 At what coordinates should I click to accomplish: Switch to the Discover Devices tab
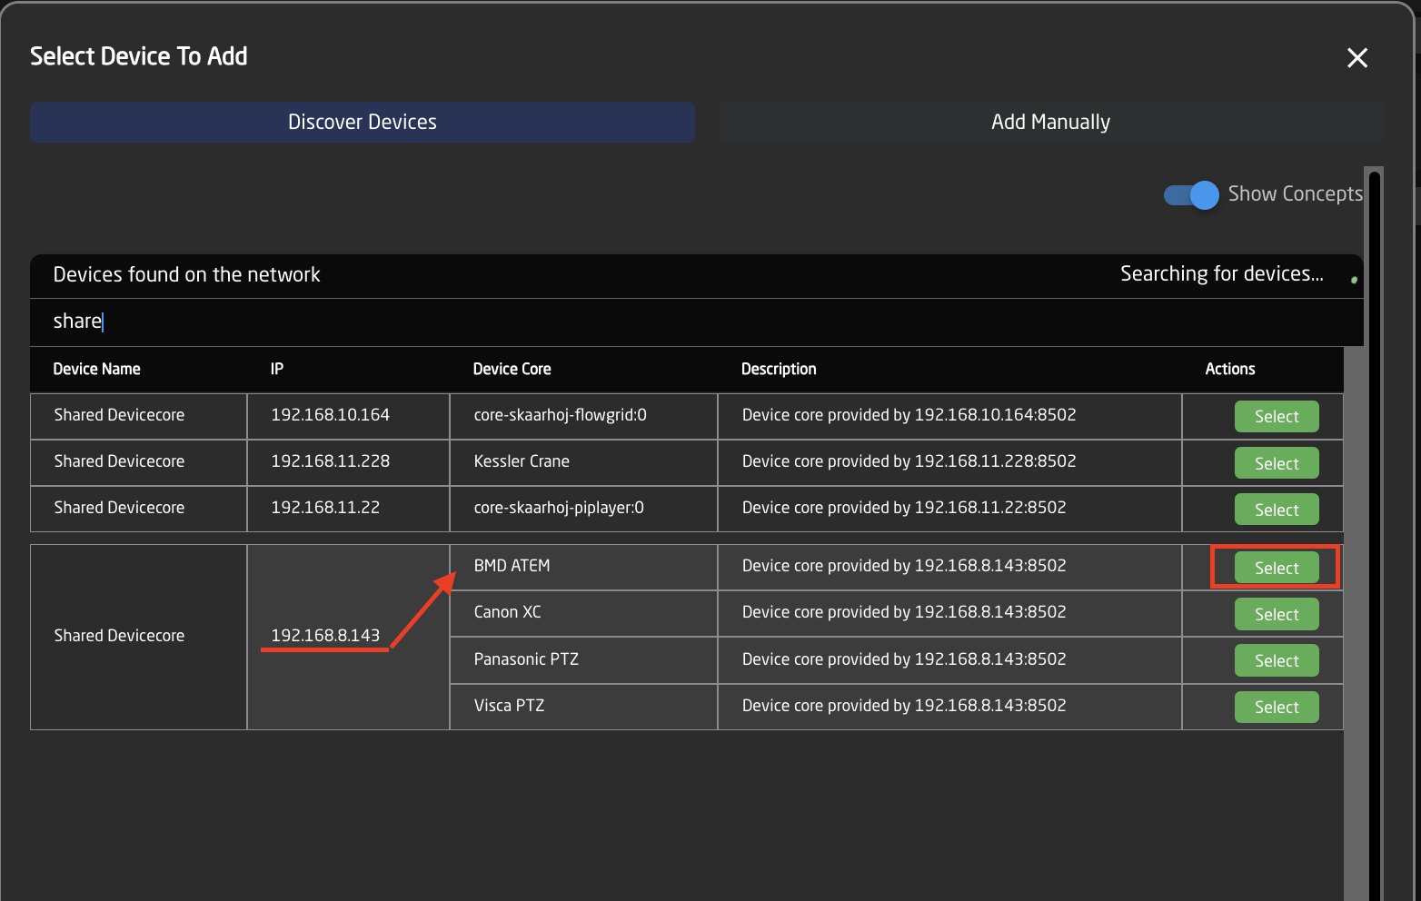click(x=362, y=123)
